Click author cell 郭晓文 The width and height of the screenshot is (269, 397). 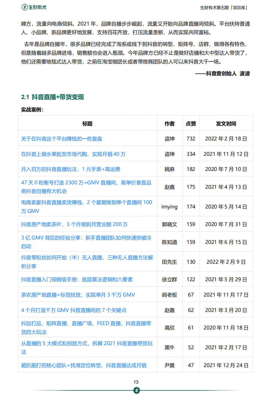click(x=170, y=224)
